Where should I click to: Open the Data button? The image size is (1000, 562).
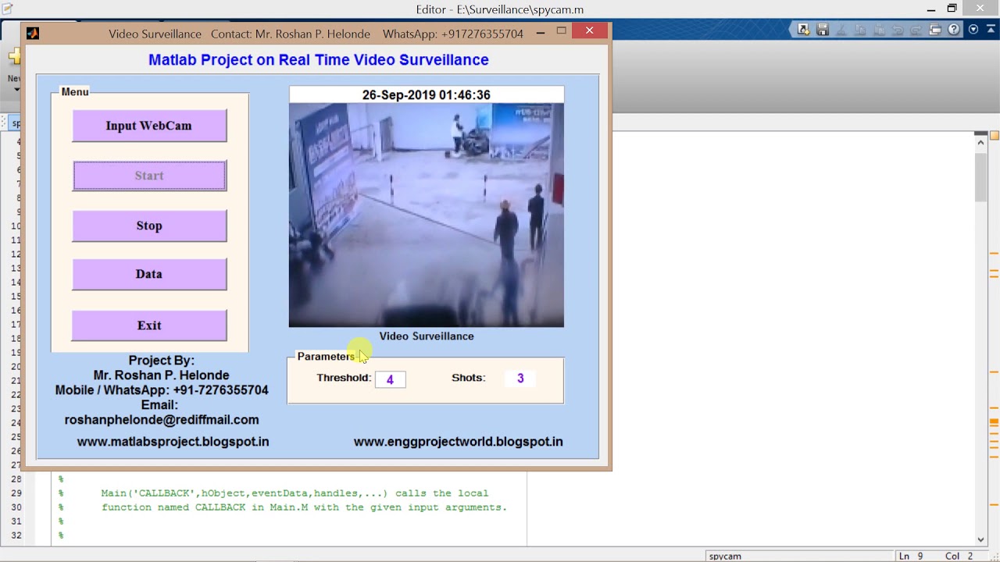click(x=149, y=274)
